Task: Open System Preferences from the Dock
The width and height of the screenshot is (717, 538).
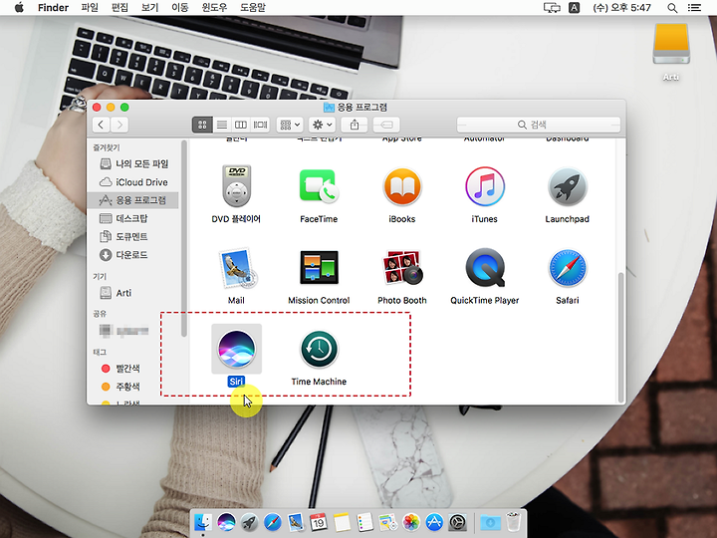Action: coord(457,522)
